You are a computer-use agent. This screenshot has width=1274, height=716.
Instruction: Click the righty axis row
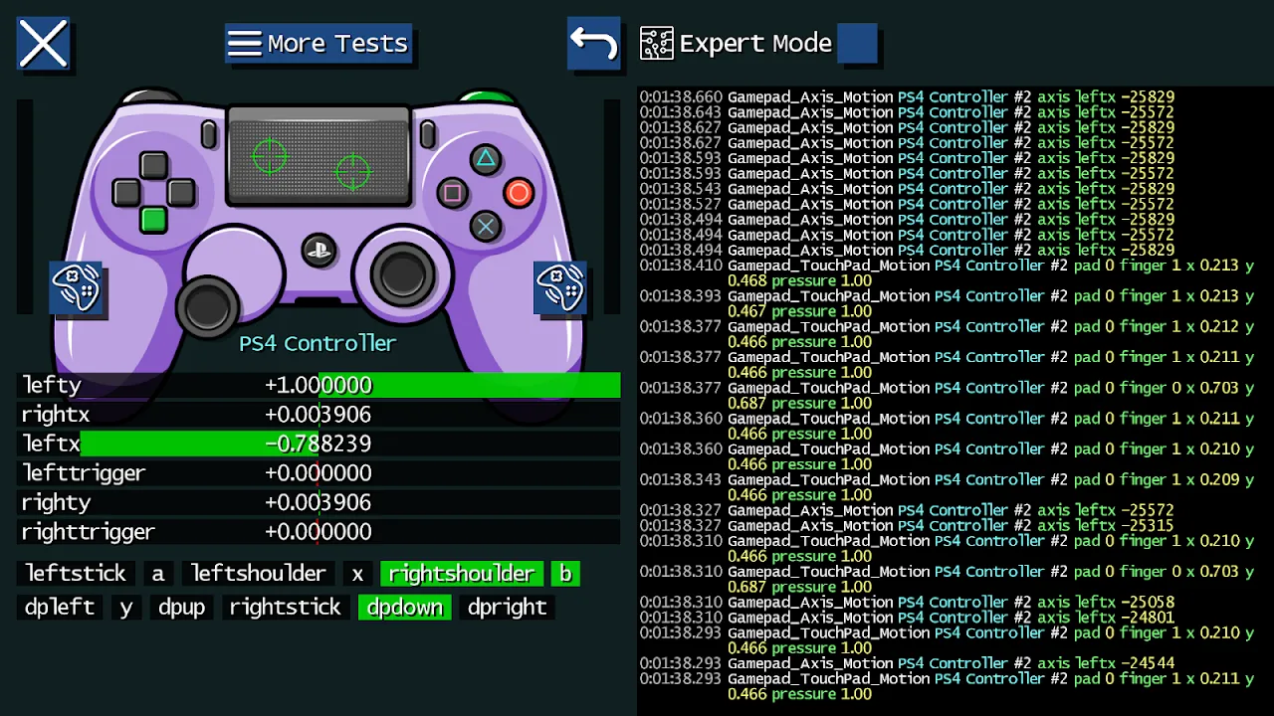pos(318,502)
